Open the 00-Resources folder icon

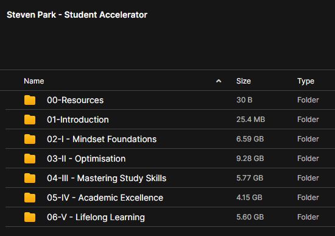(30, 100)
